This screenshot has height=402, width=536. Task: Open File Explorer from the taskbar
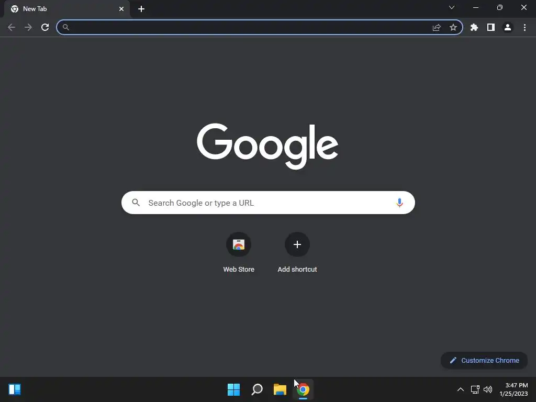pyautogui.click(x=280, y=389)
